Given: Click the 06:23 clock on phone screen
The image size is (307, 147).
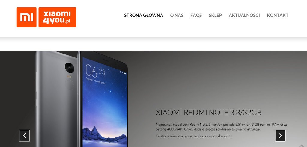Looking at the screenshot, I should (95, 71).
